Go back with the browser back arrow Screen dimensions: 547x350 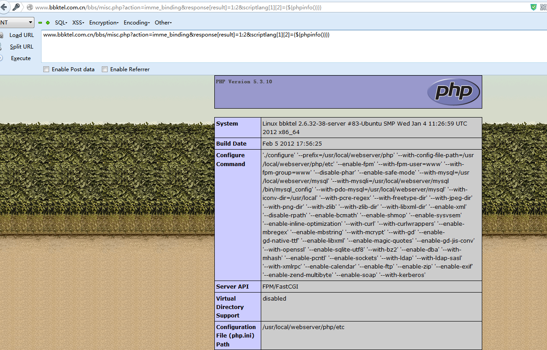[x=3, y=7]
